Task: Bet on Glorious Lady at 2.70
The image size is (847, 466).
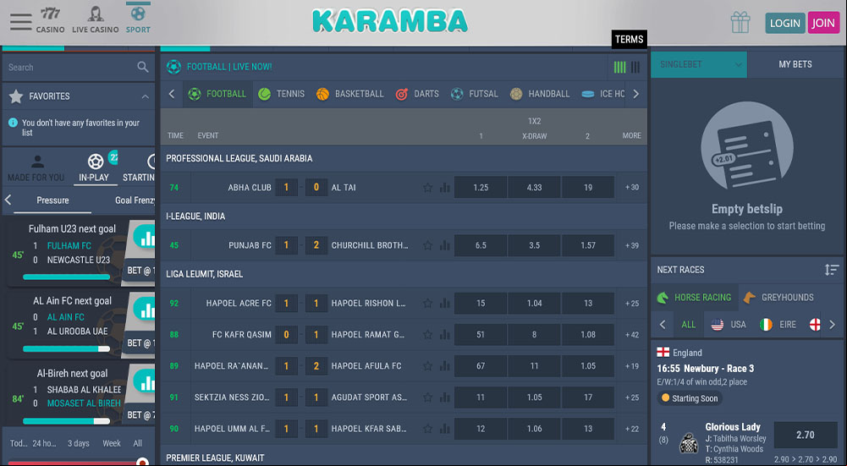Action: pos(806,435)
